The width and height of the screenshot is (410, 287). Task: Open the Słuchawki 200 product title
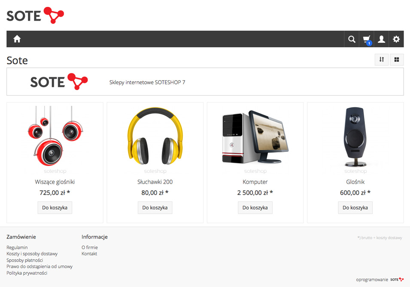155,182
